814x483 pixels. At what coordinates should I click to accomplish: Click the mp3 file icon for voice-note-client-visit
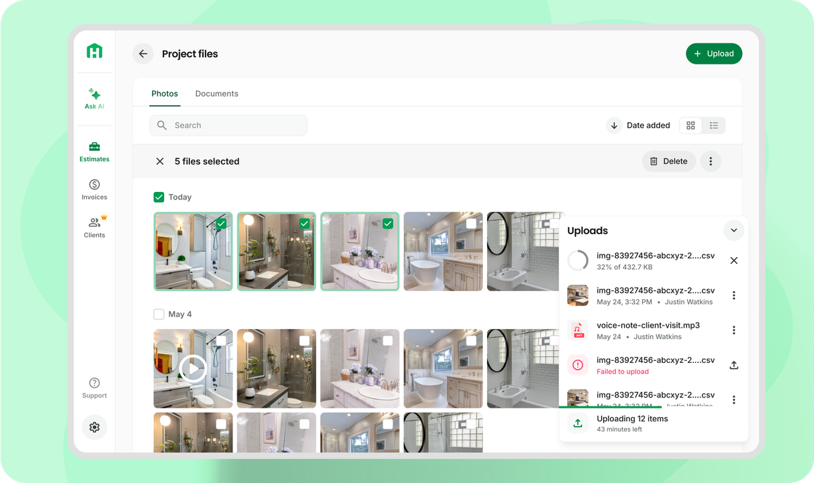[578, 330]
